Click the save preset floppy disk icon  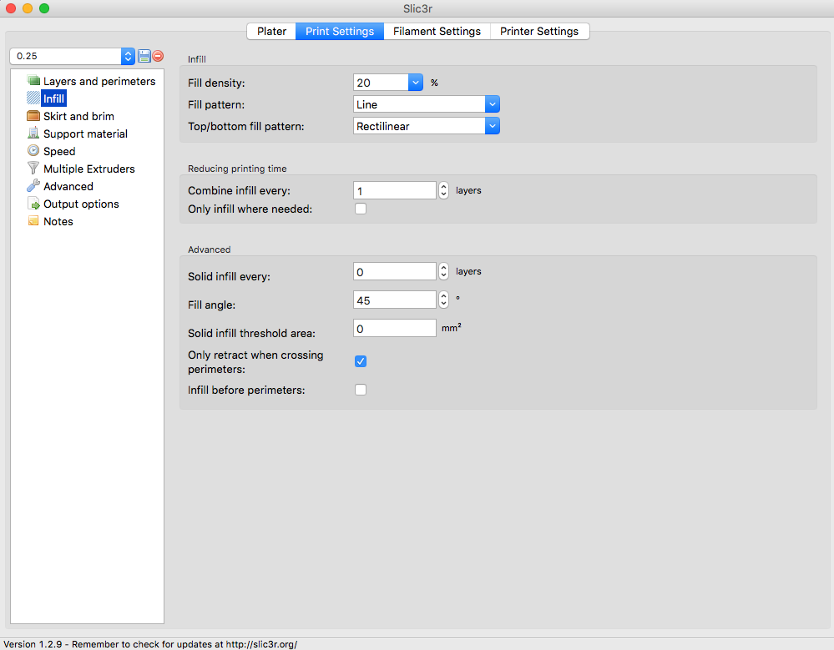pos(144,56)
